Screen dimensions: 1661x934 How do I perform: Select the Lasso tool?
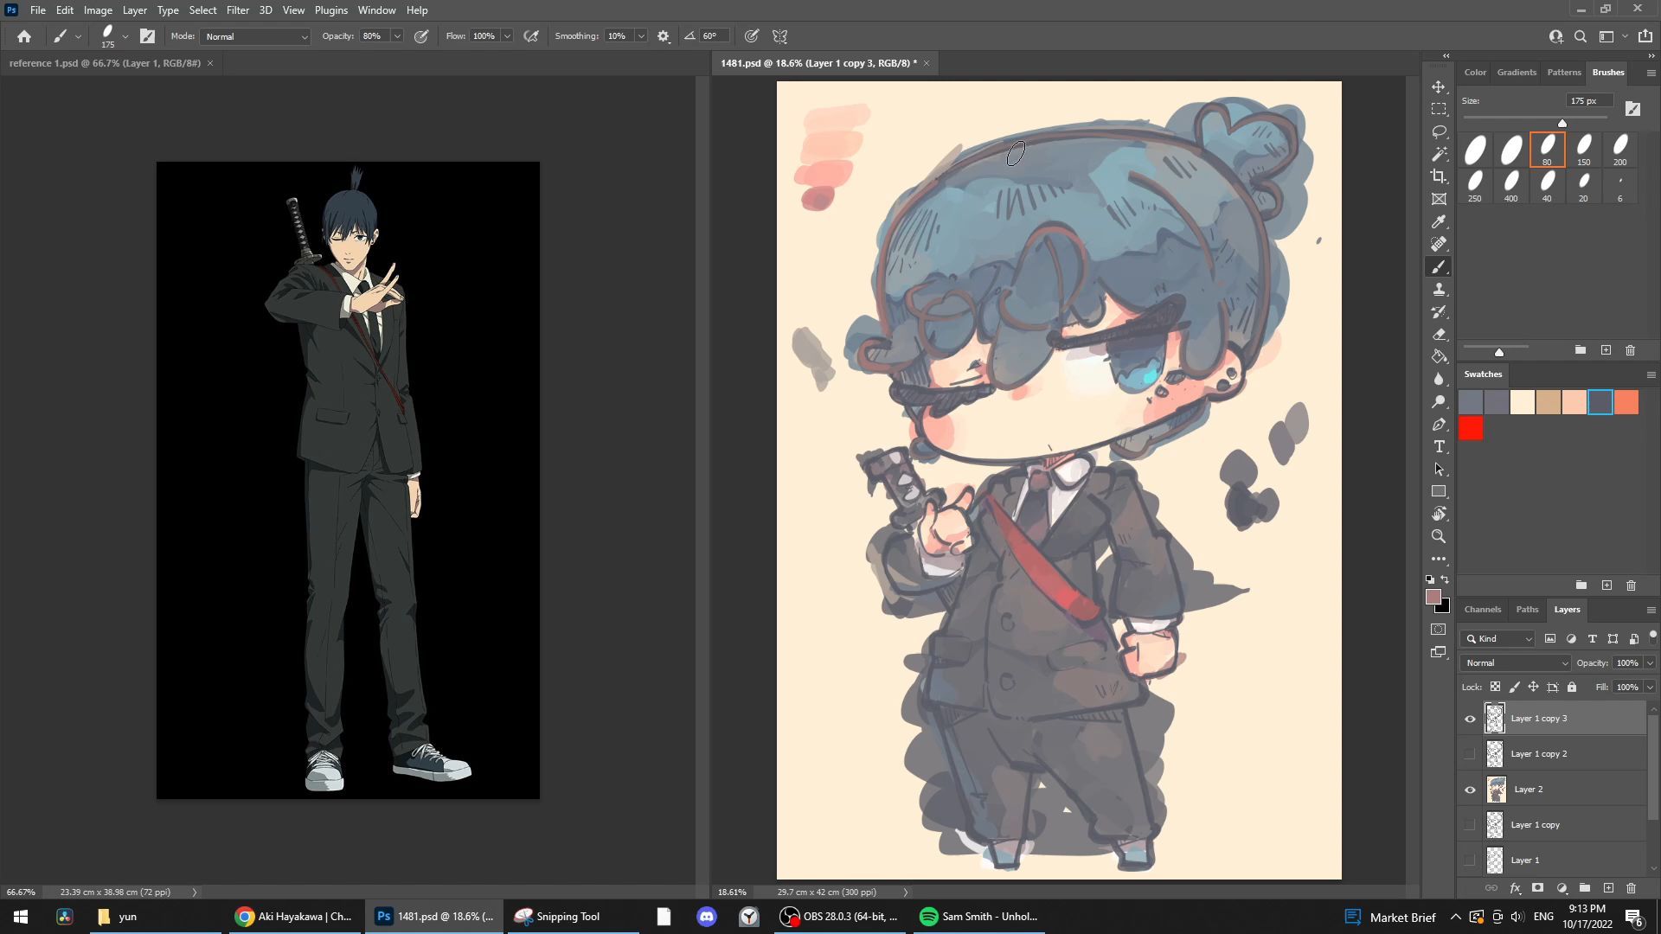click(1439, 132)
